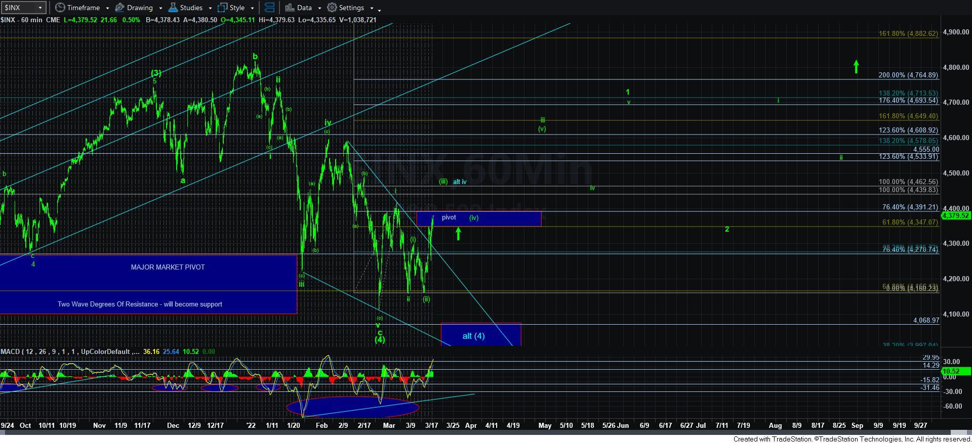Open the Data dropdown arrow
The image size is (972, 443).
pyautogui.click(x=319, y=8)
